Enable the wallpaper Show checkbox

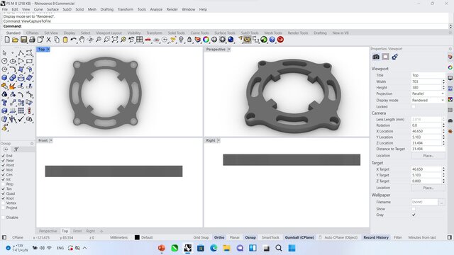(414, 209)
